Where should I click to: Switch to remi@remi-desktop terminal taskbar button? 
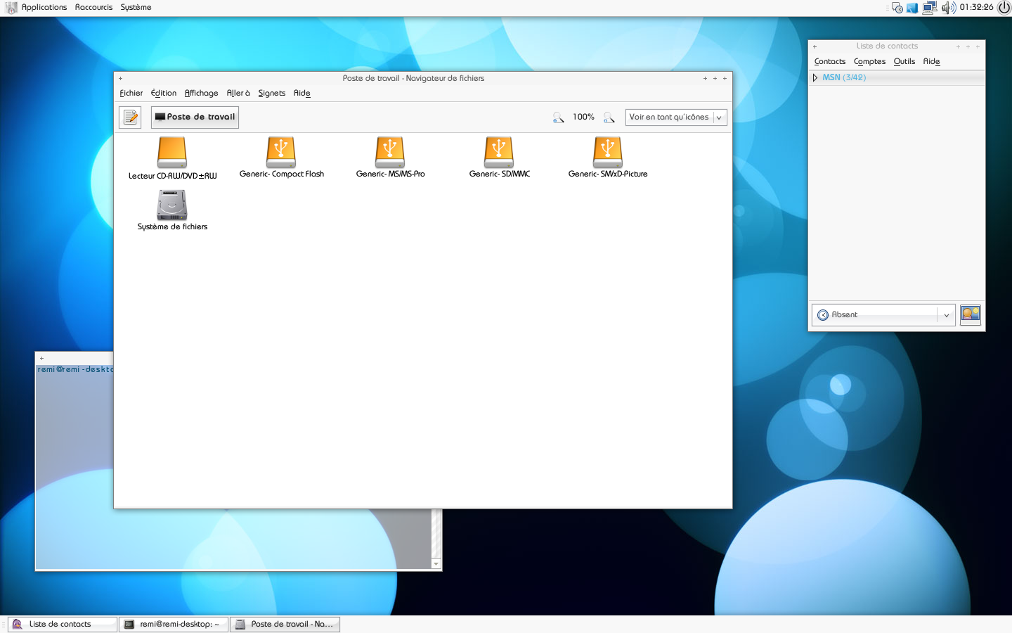174,624
